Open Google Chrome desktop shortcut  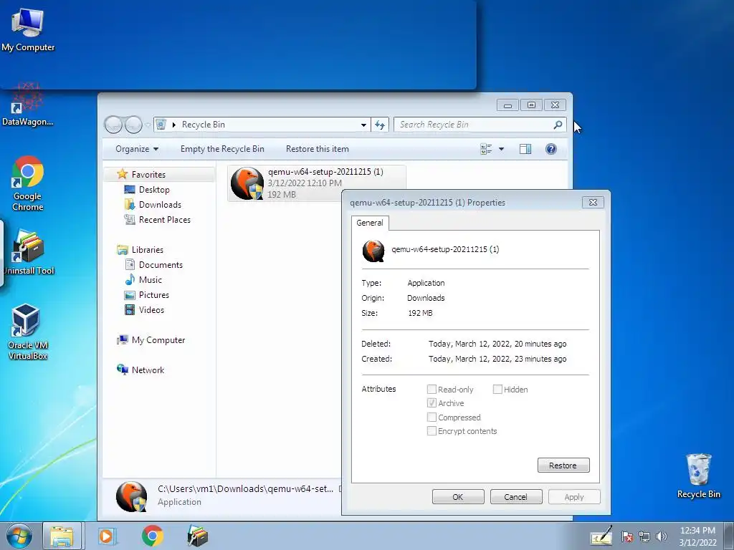pos(28,183)
